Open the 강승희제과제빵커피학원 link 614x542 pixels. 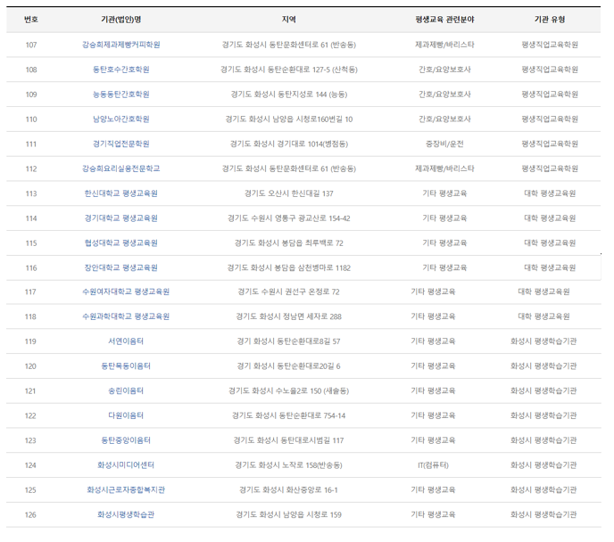coord(121,45)
